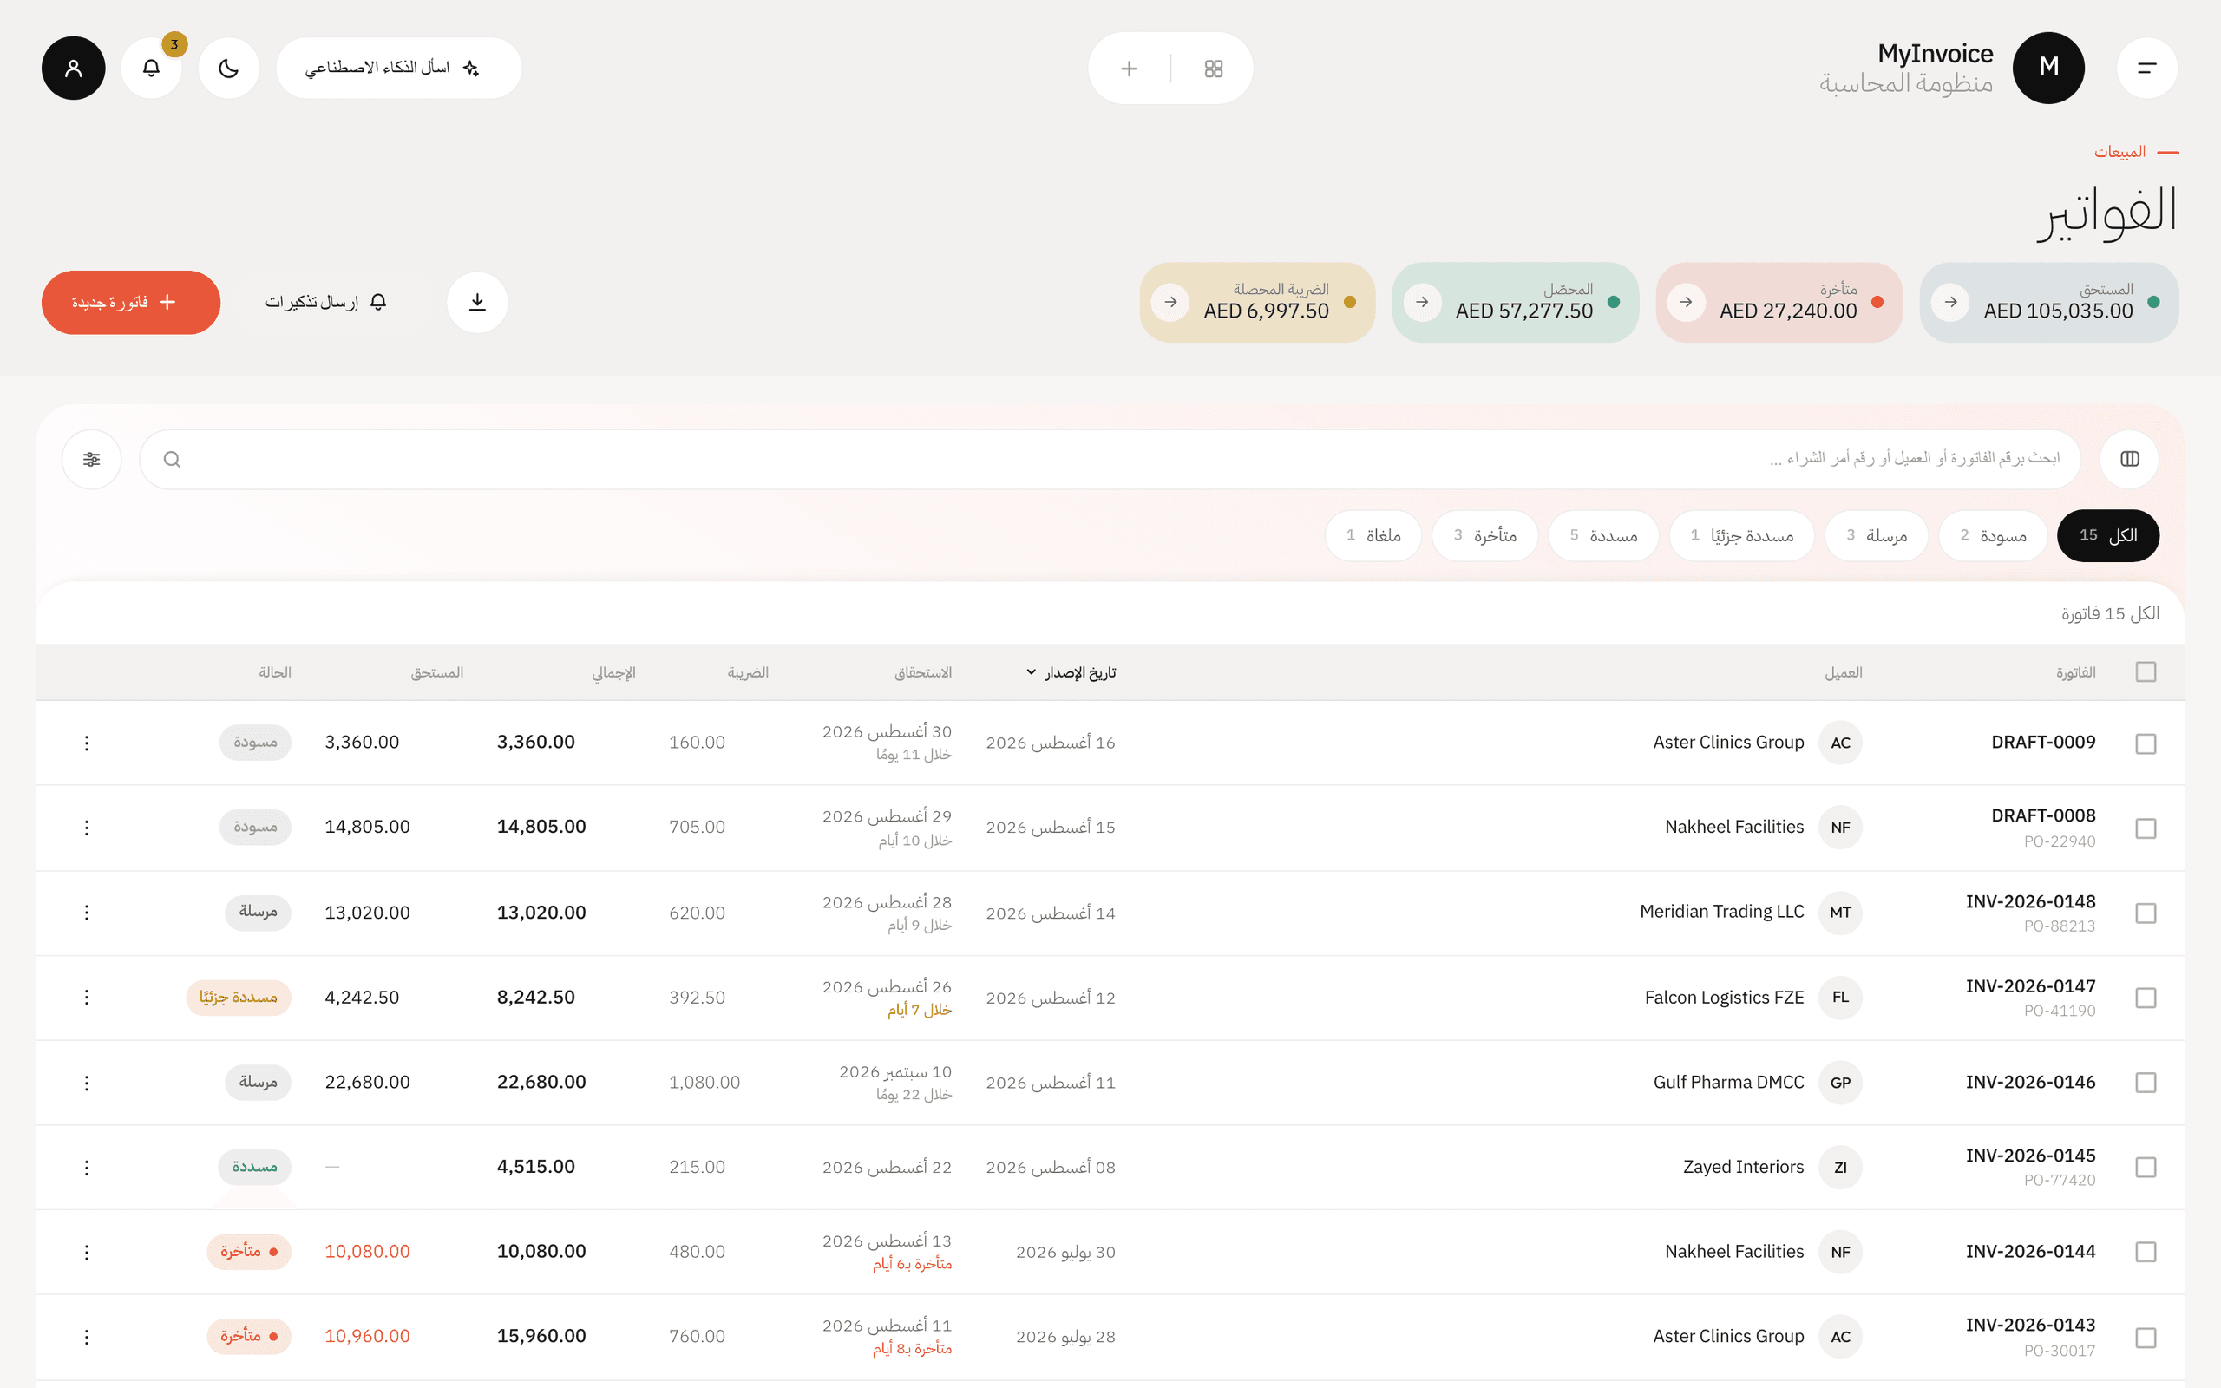Open row actions for INV-2026-0144

86,1252
